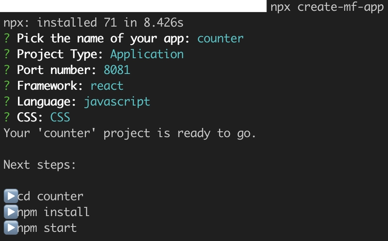388x241 pixels.
Task: Click the green question mark beside 'Project Type'
Action: (7, 54)
